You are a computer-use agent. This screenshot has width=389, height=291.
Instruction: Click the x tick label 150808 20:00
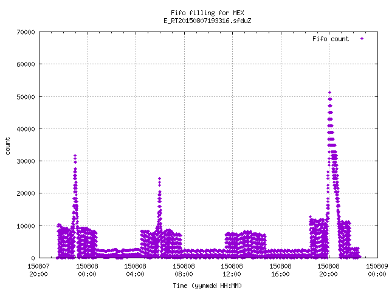[x=329, y=270]
